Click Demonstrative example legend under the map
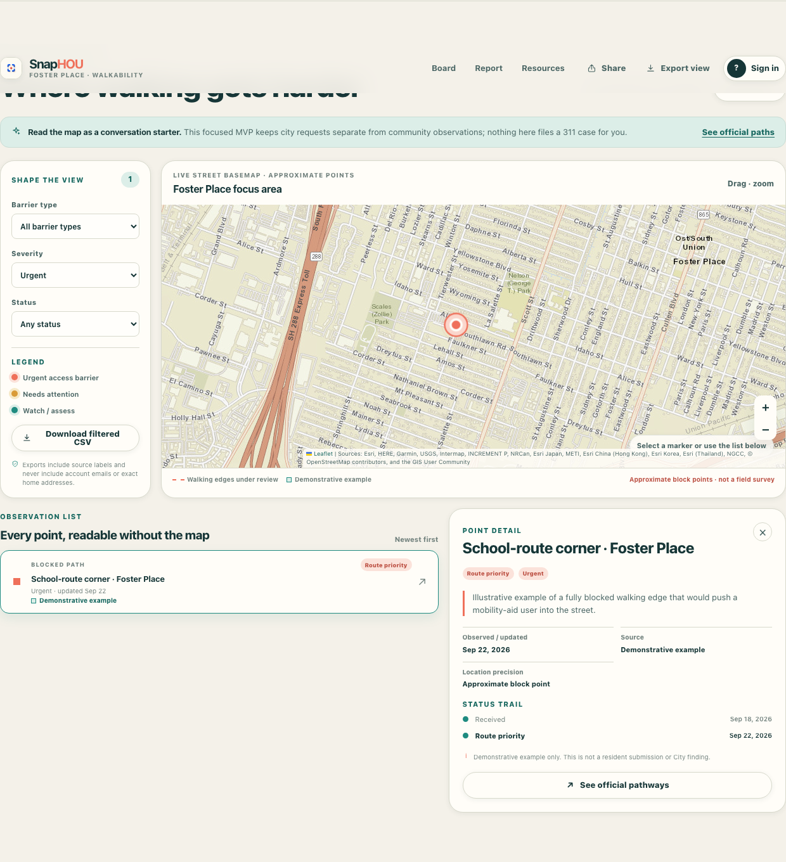Viewport: 786px width, 862px height. point(329,480)
